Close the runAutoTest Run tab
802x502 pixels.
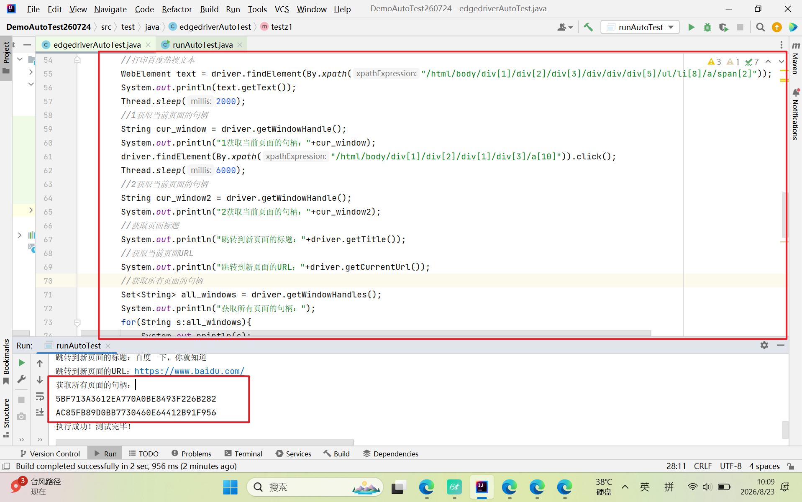click(x=108, y=346)
